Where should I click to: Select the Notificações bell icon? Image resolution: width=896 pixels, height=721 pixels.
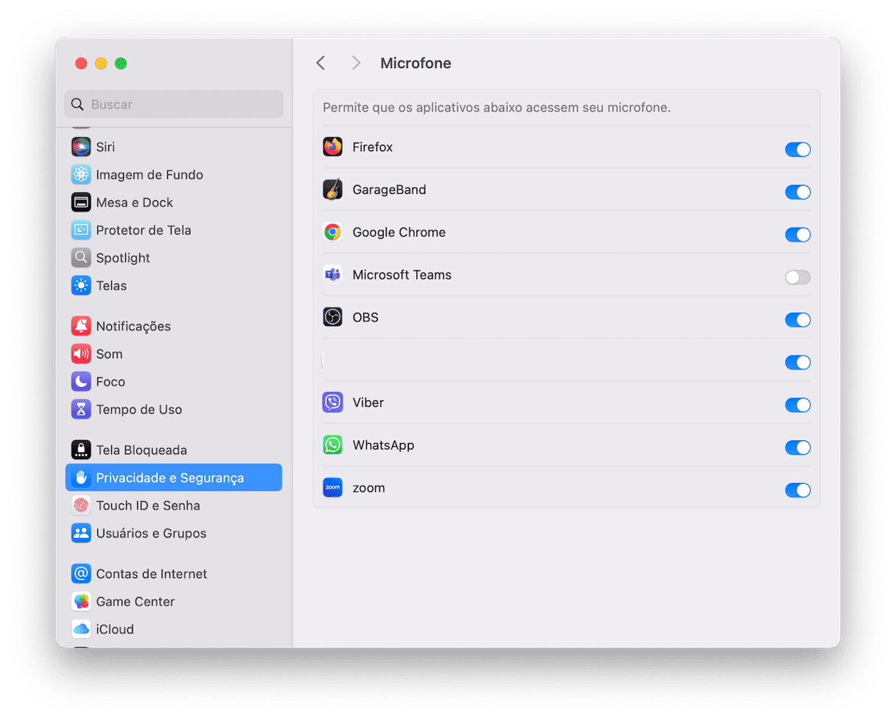81,326
